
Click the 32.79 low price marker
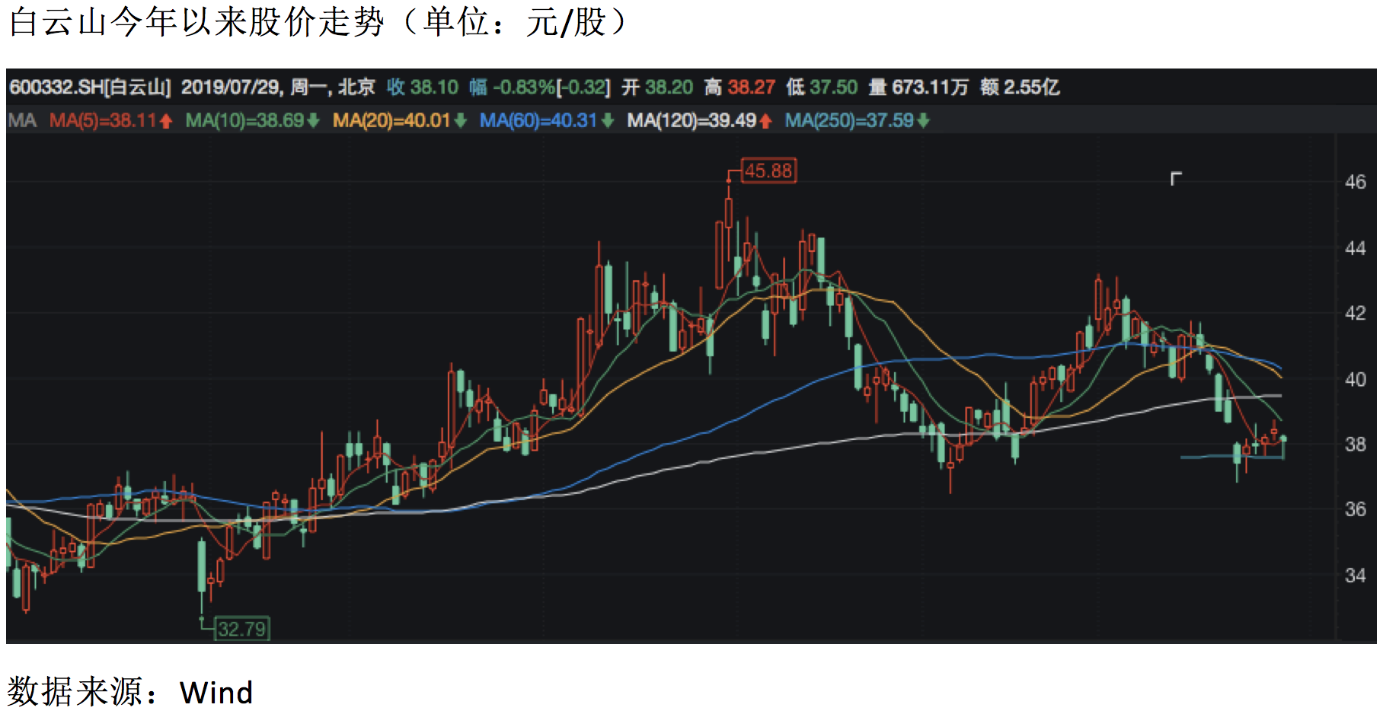pyautogui.click(x=241, y=629)
